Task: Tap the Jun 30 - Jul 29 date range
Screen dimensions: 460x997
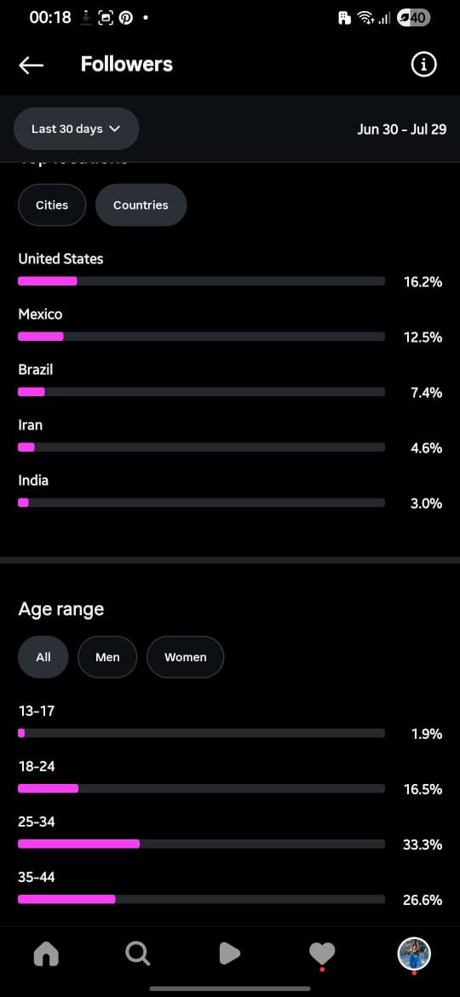Action: (x=401, y=129)
